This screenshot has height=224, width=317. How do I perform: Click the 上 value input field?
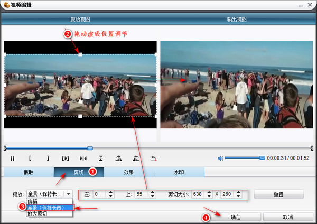[142, 194]
